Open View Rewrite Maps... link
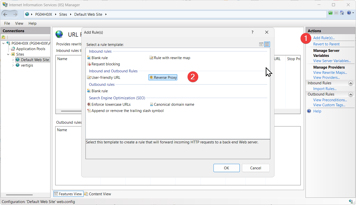356x205 pixels. click(x=330, y=73)
